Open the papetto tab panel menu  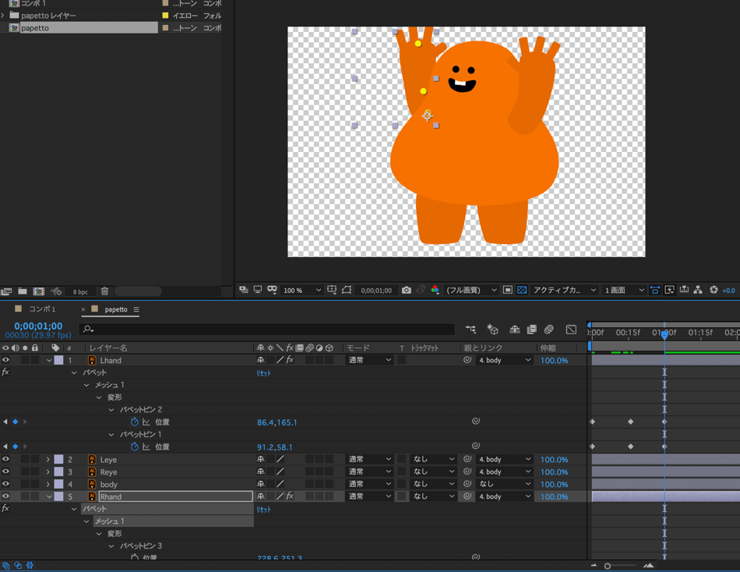coord(136,309)
